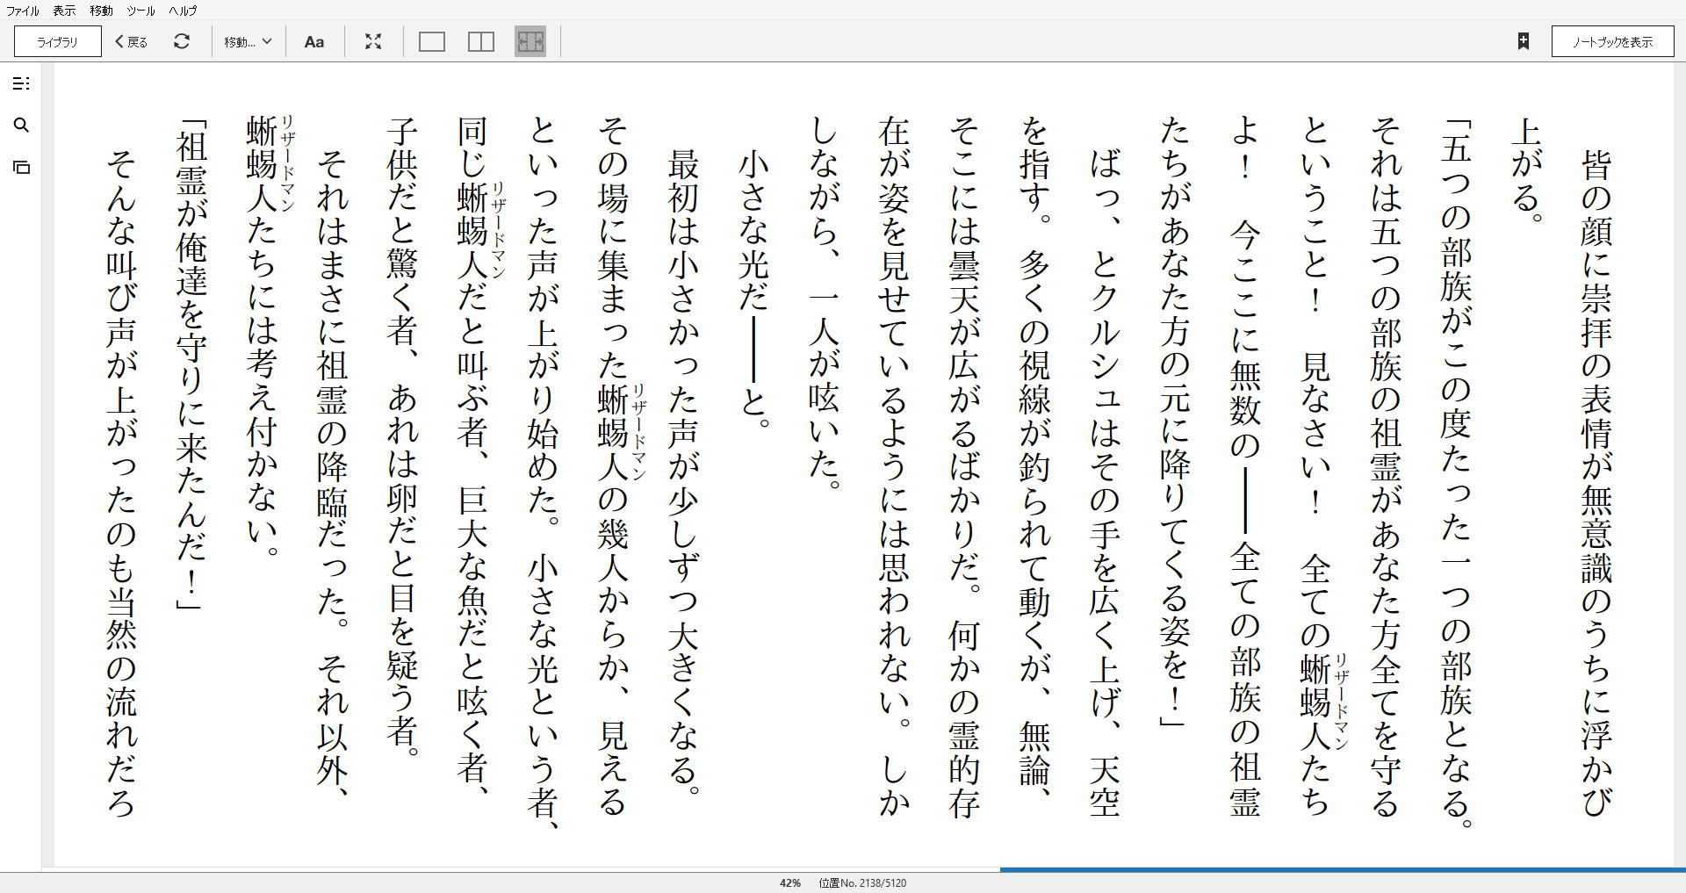Toggle the auto-fit page layout mode
This screenshot has height=893, width=1686.
click(530, 41)
